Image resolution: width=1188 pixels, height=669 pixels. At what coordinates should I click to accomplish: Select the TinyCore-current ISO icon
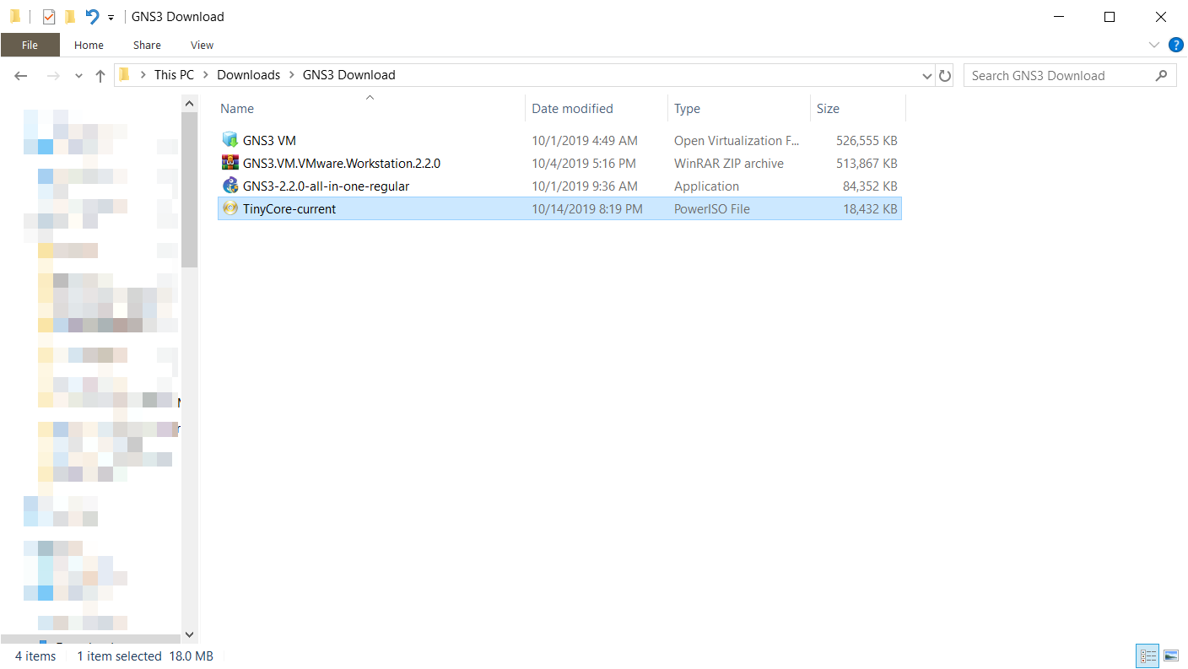pos(230,208)
